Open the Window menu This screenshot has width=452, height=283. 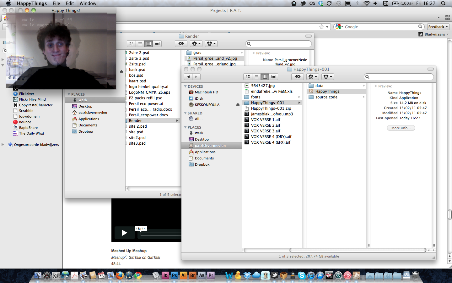coord(88,3)
